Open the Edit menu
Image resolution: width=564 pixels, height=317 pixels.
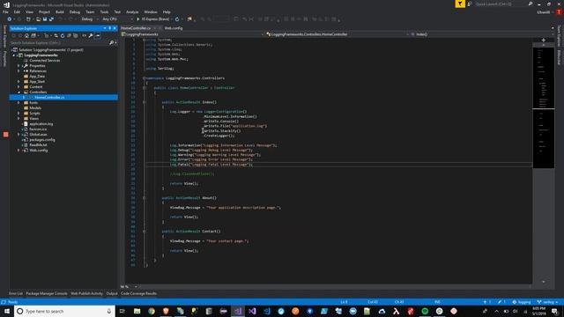click(17, 11)
